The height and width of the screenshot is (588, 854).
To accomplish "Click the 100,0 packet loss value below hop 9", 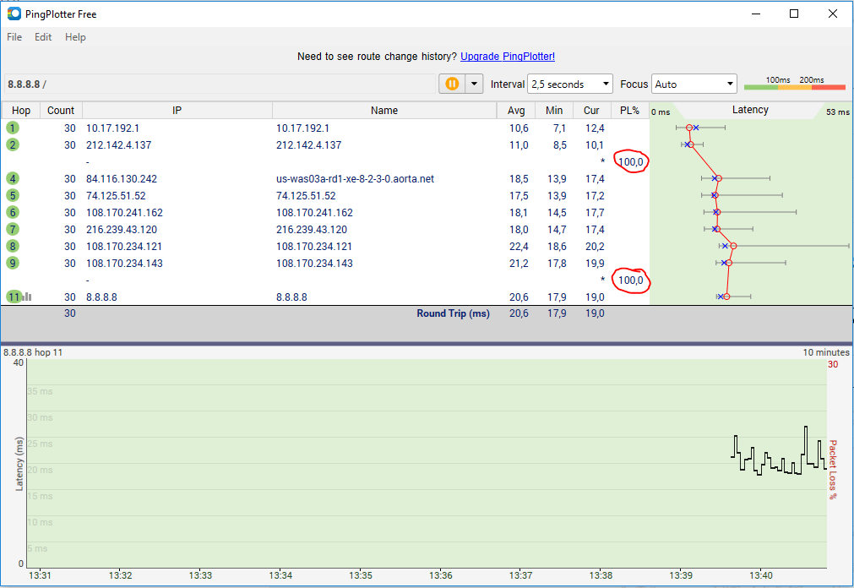I will 631,280.
